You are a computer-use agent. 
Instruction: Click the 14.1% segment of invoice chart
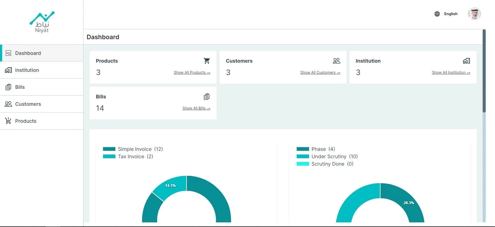171,186
